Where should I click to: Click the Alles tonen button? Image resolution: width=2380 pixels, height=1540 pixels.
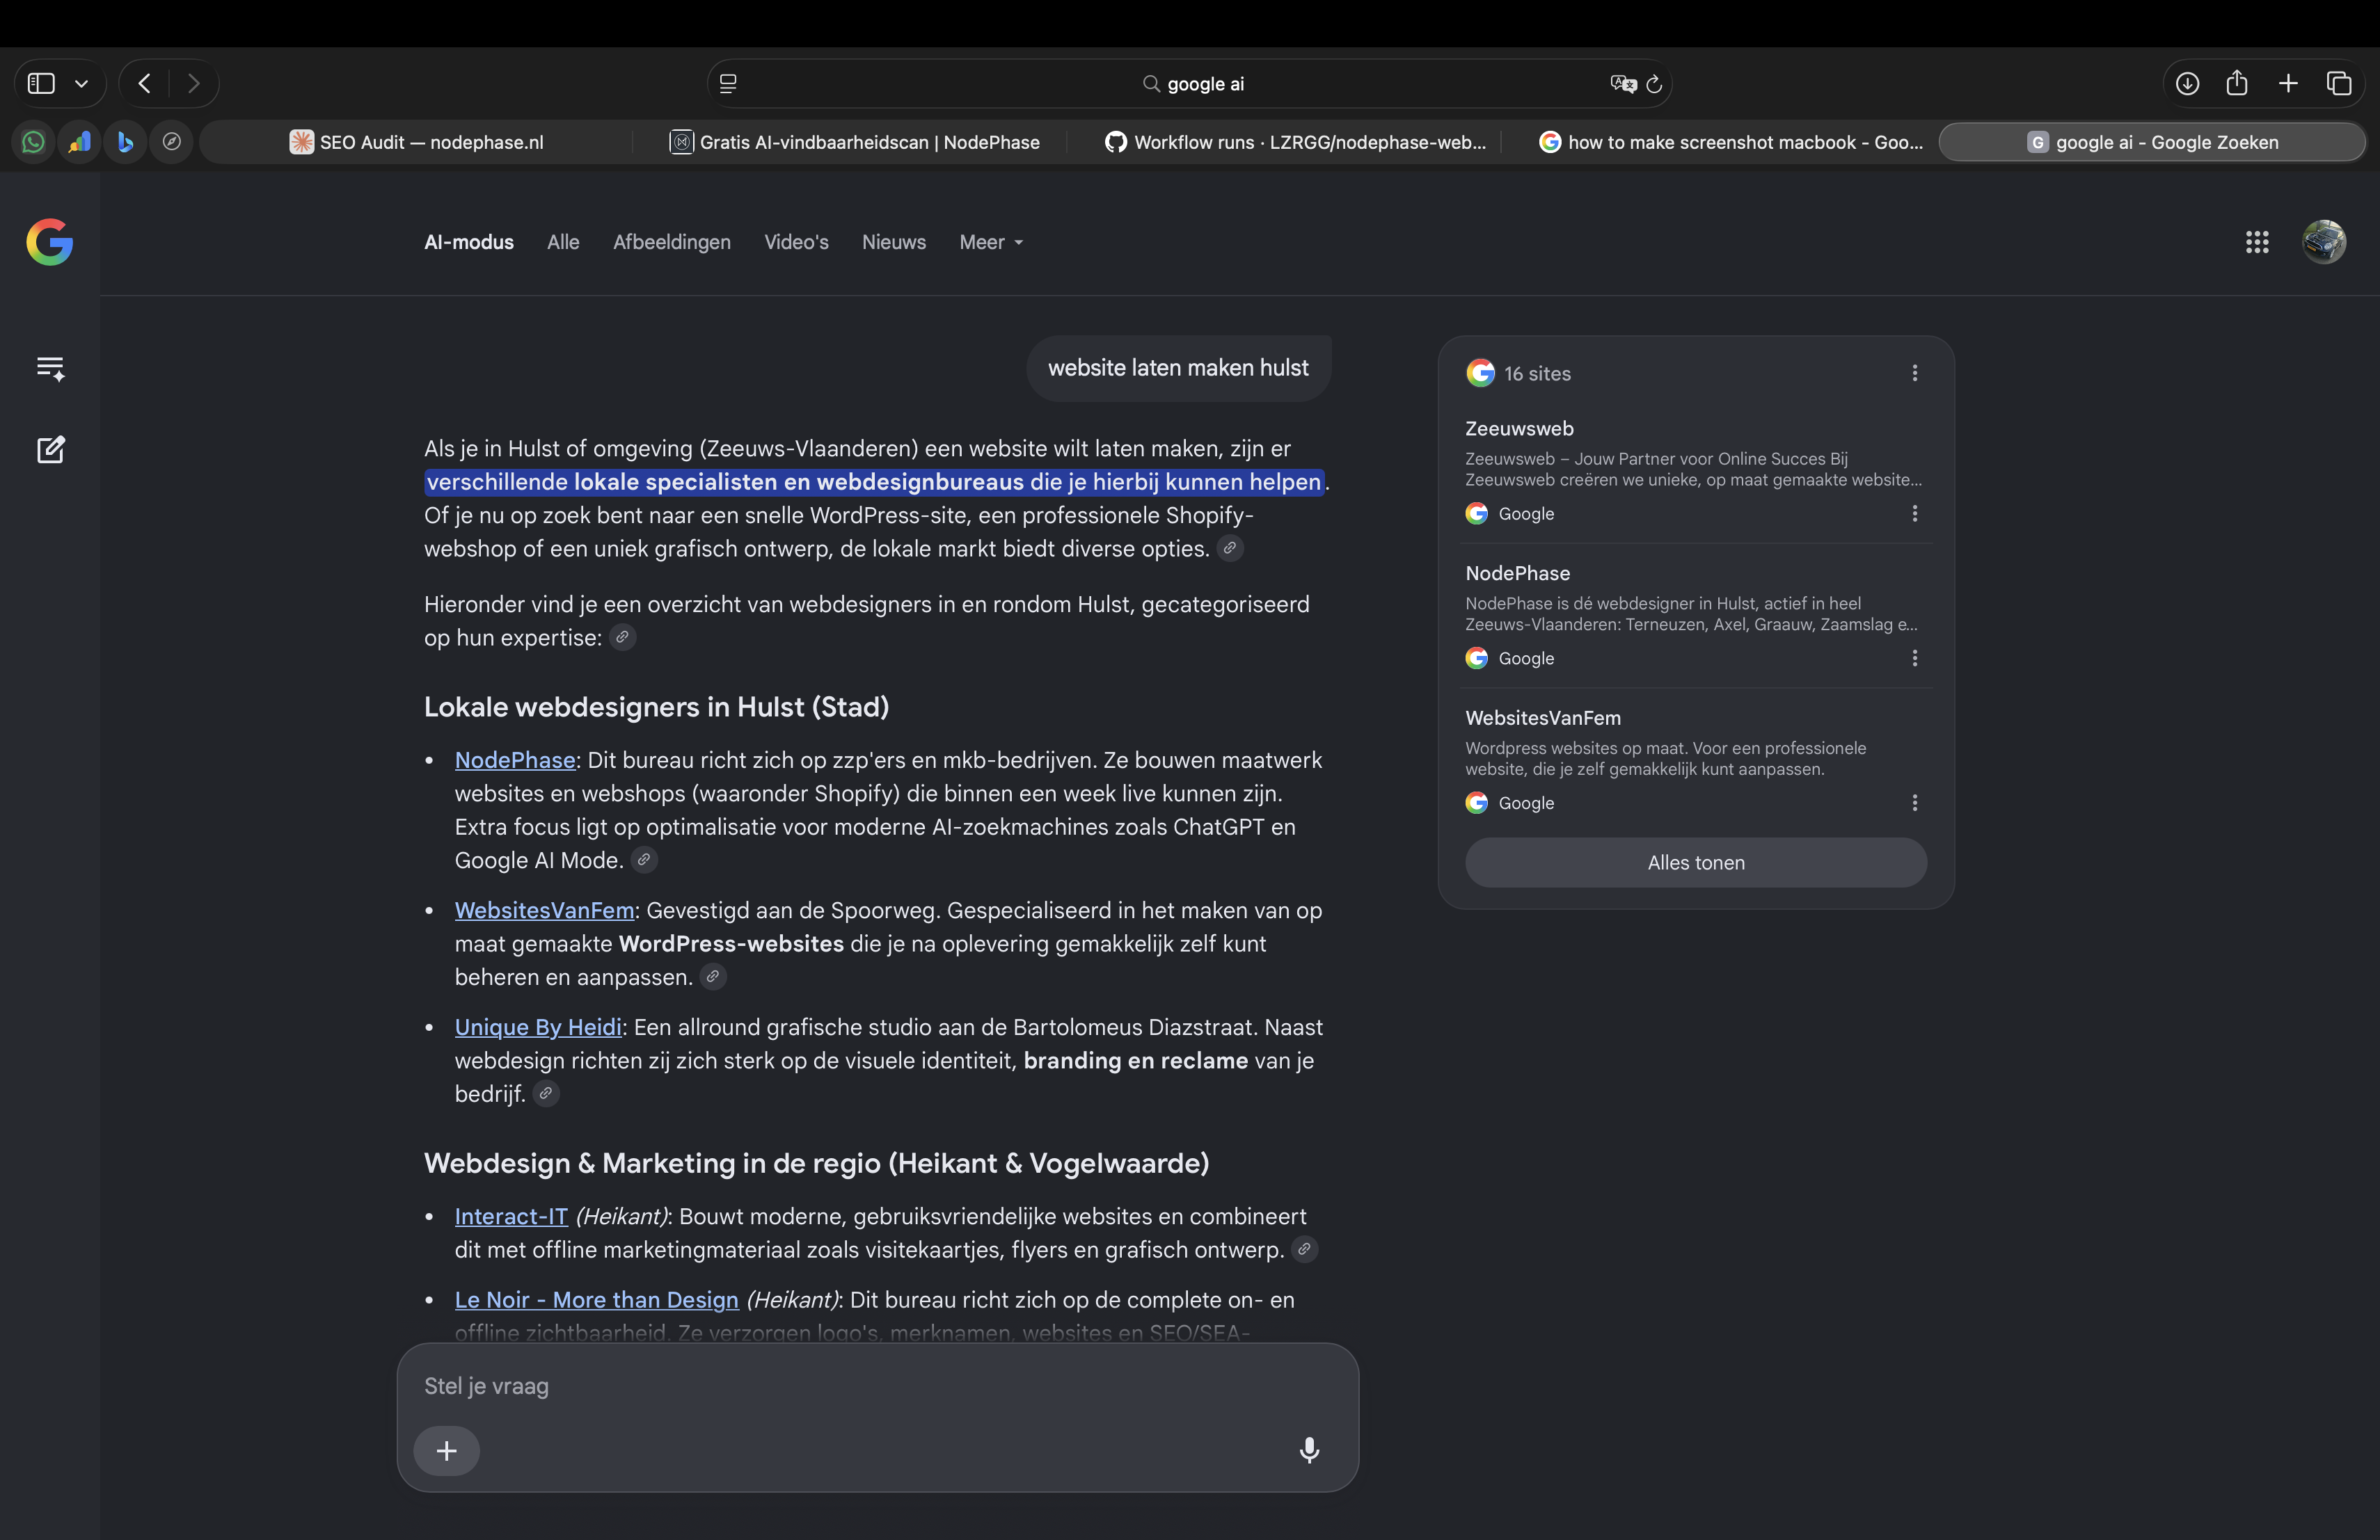(x=1696, y=863)
